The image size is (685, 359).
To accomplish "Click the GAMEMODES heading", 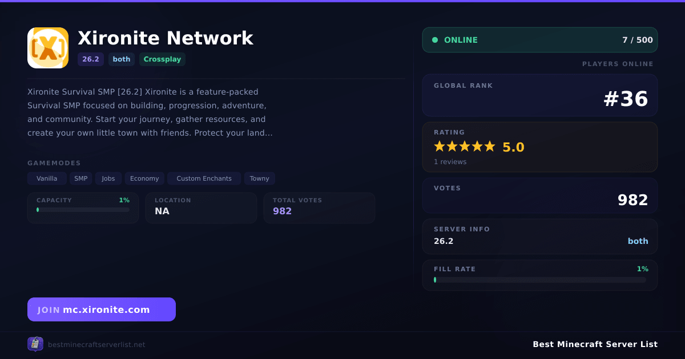I will coord(54,163).
